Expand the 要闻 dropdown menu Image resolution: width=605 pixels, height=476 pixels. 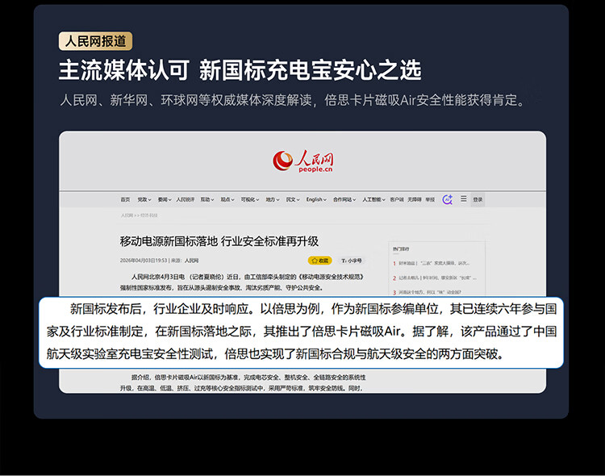[x=164, y=199]
